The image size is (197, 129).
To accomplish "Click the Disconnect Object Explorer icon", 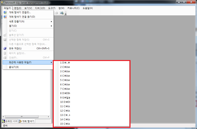I will tap(5, 17).
